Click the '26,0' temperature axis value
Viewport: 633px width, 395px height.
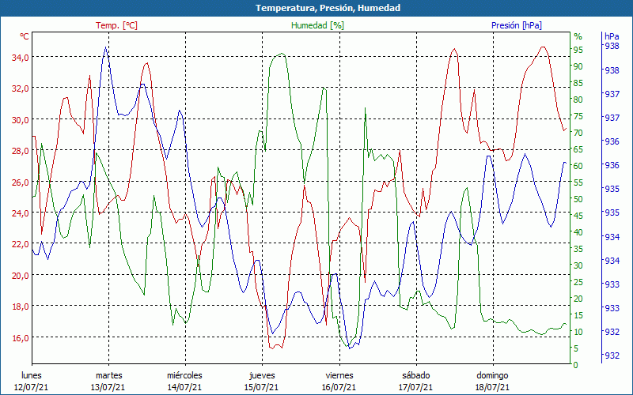pos(21,182)
